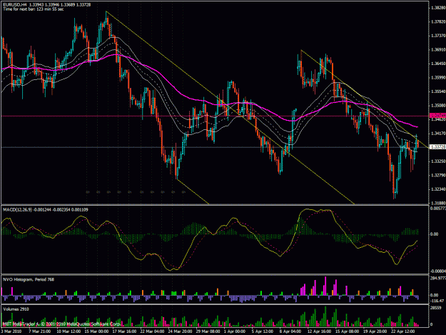Click the '7 Mar 21:00' time label

(x=39, y=331)
